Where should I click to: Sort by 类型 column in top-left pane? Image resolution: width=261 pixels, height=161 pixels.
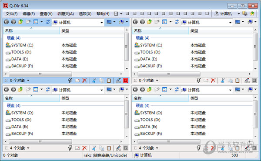pos(92,31)
